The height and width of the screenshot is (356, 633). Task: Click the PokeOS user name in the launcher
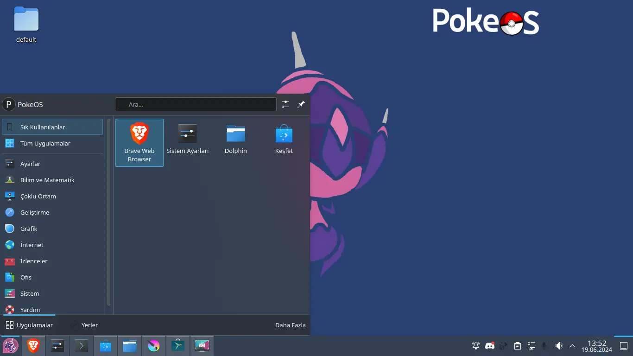point(30,104)
